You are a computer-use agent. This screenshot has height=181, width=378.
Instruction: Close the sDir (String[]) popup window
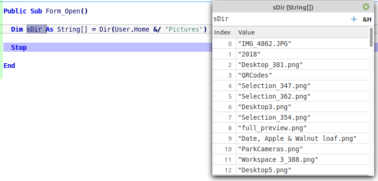[366, 7]
